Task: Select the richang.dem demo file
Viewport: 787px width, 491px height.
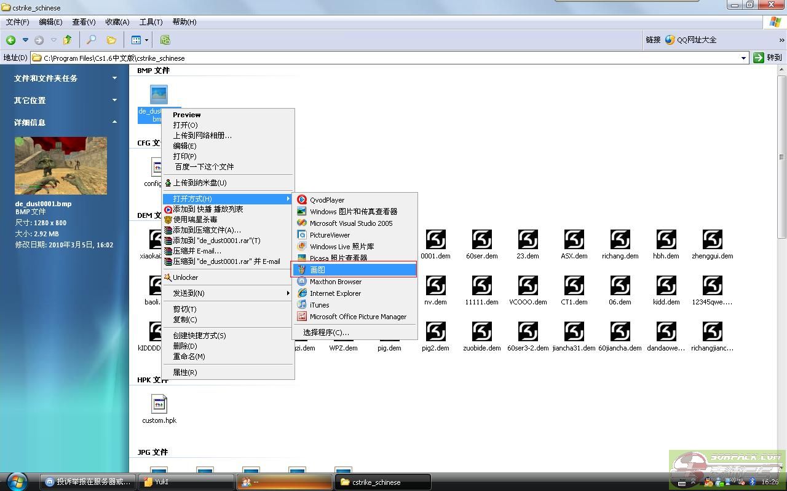Action: (620, 240)
